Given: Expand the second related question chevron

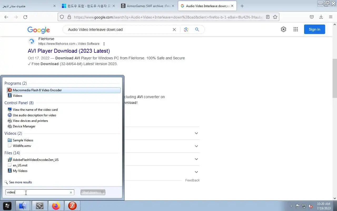Looking at the screenshot, I should tap(196, 146).
